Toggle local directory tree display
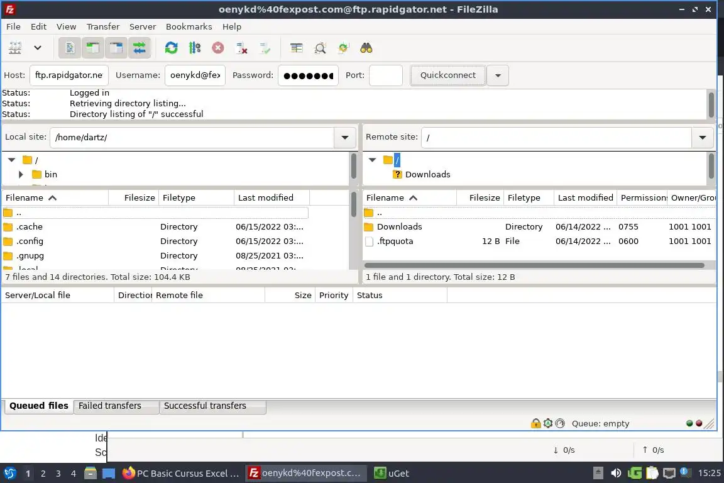 pos(93,48)
